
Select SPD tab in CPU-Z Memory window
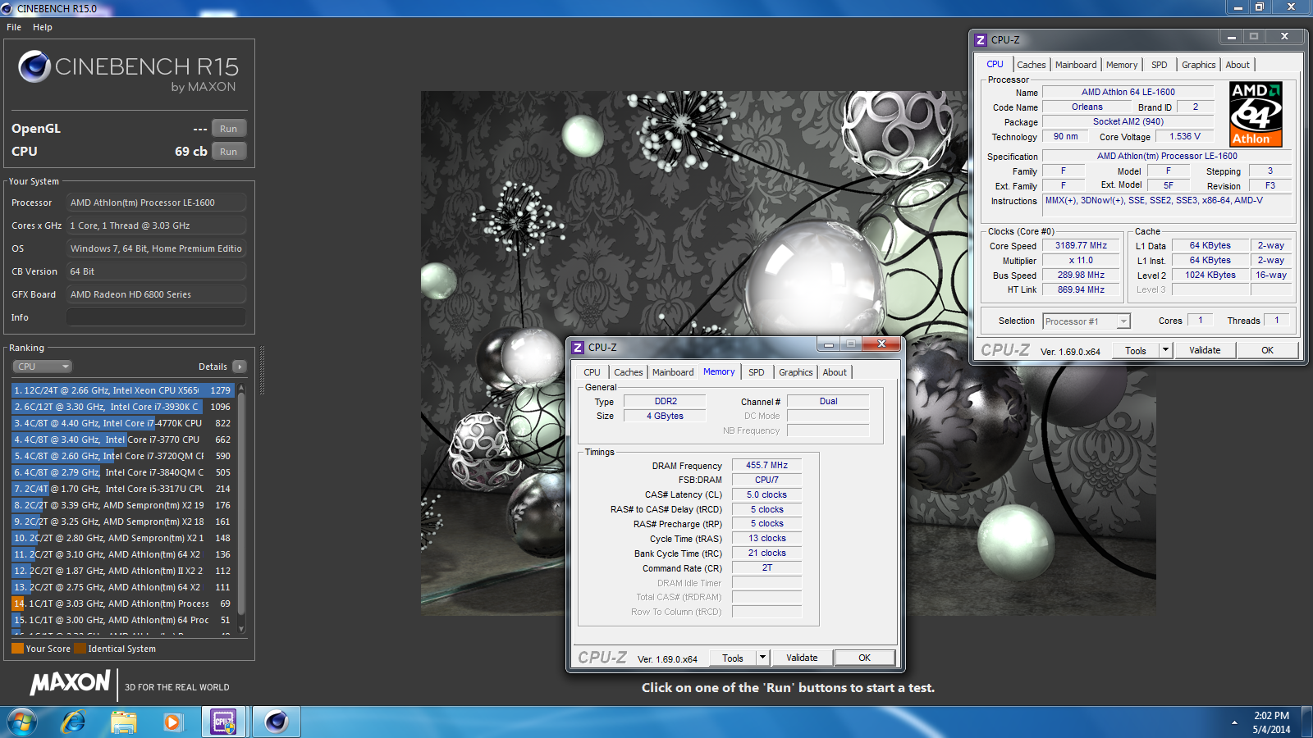pos(757,372)
